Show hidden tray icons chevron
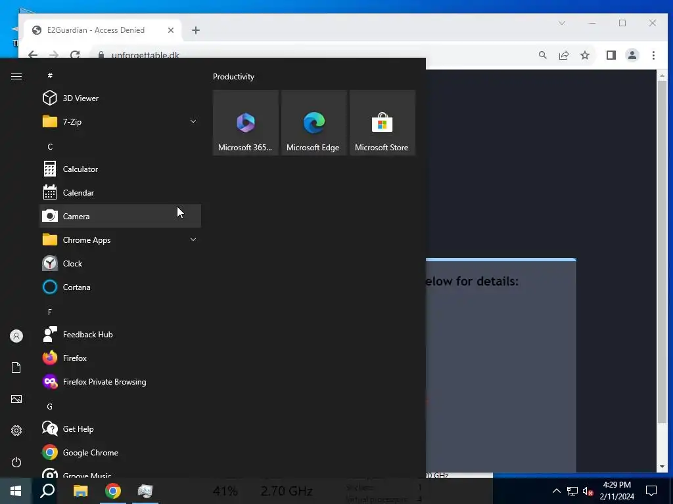This screenshot has height=504, width=673. (556, 491)
